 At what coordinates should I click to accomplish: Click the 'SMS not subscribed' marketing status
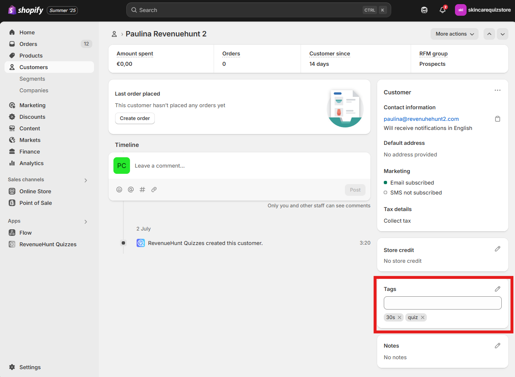click(416, 192)
